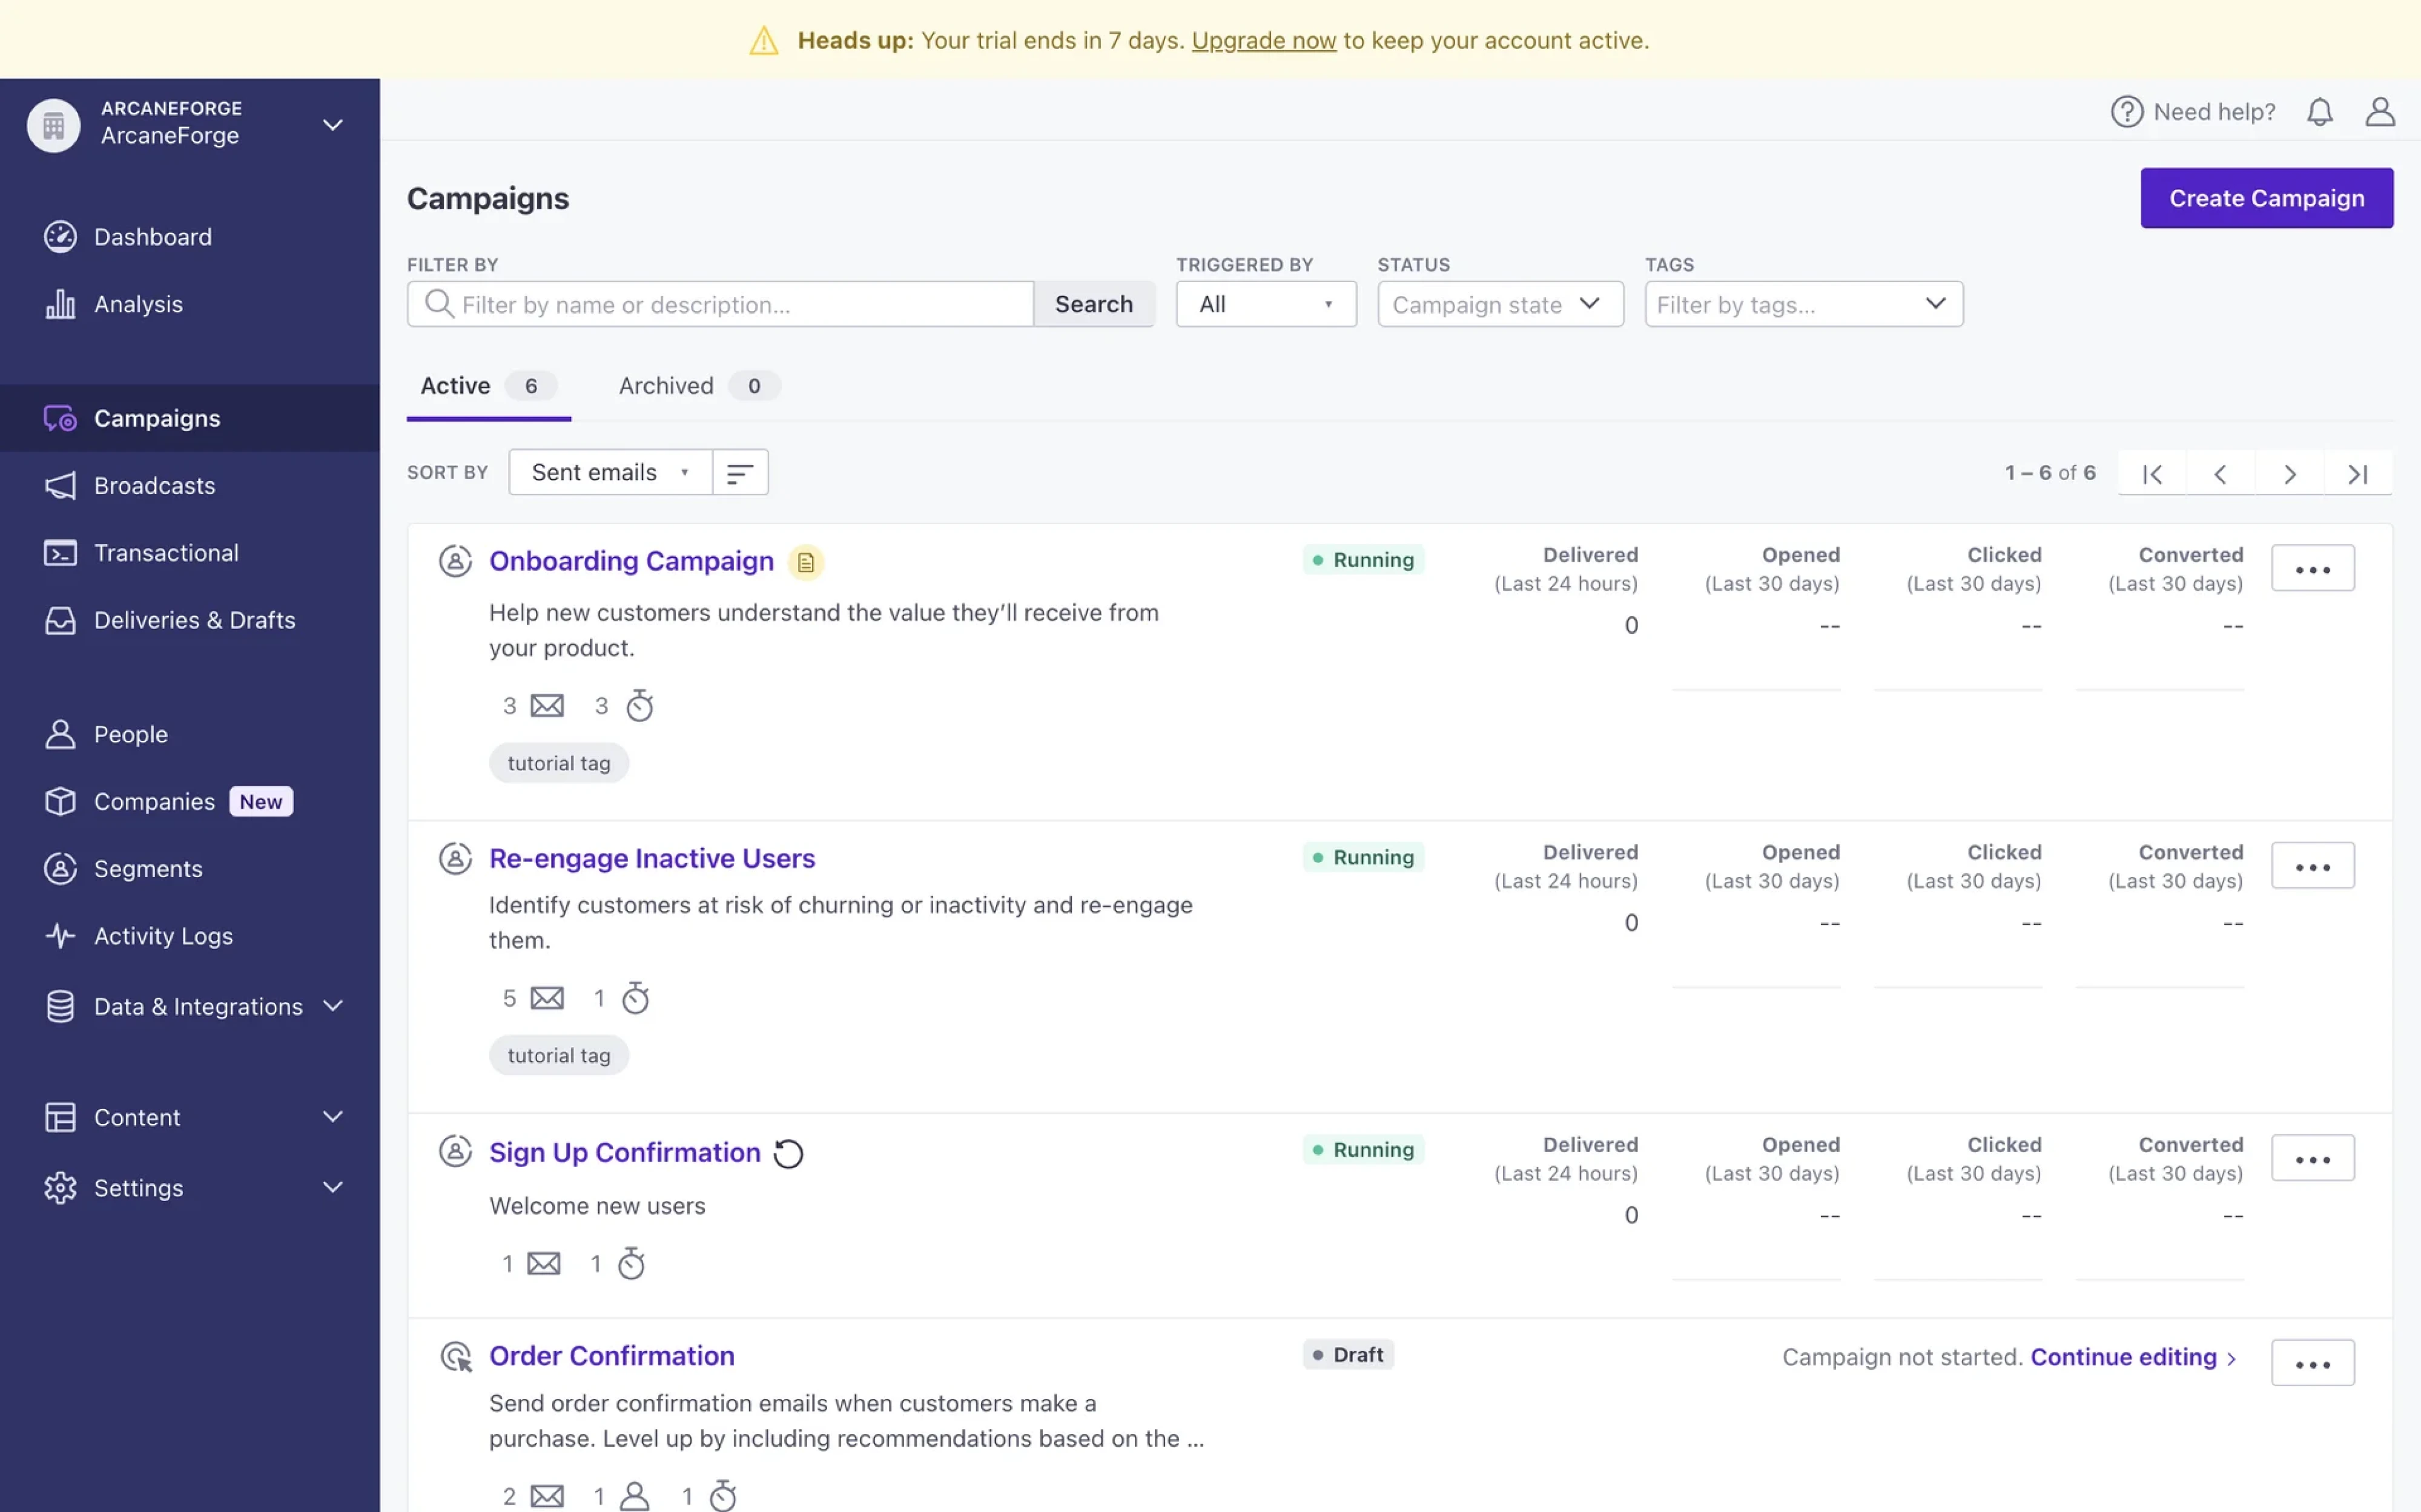The width and height of the screenshot is (2421, 1512).
Task: Go to the first page of campaigns
Action: click(2152, 473)
